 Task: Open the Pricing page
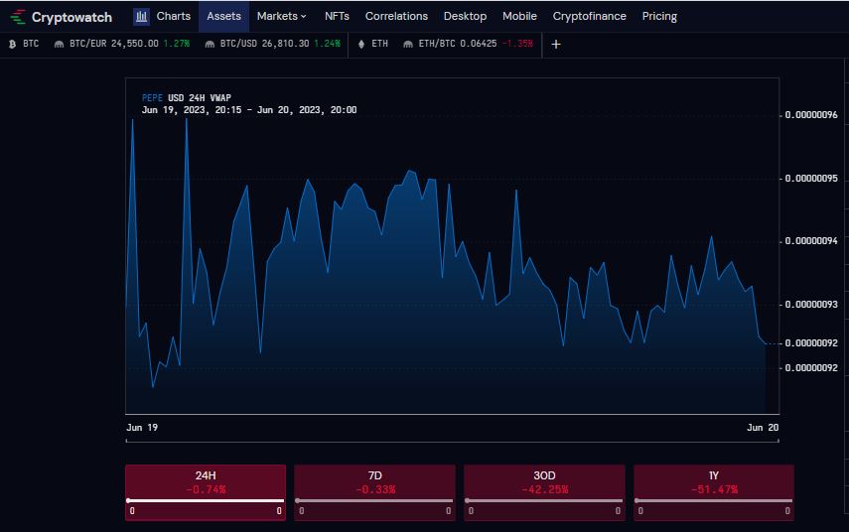pyautogui.click(x=659, y=16)
